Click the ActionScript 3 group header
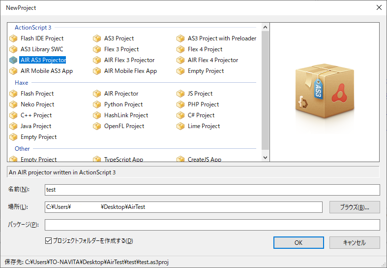Screen dimensions: 387x268 click(33, 28)
